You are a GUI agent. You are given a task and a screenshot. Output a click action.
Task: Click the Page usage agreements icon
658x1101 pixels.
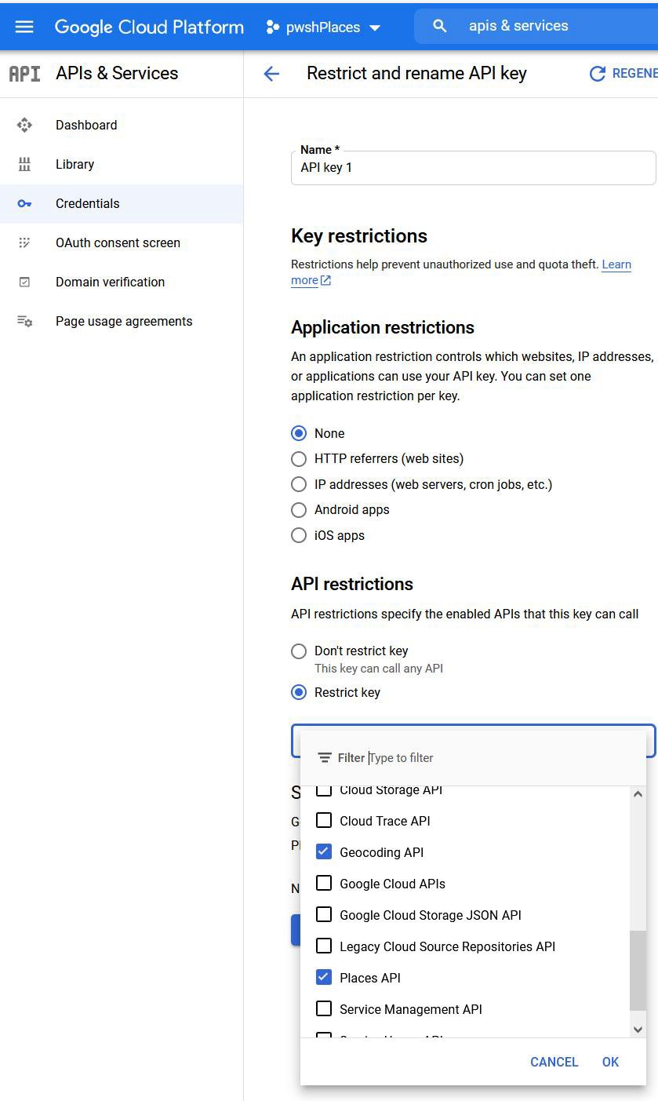[x=24, y=321]
